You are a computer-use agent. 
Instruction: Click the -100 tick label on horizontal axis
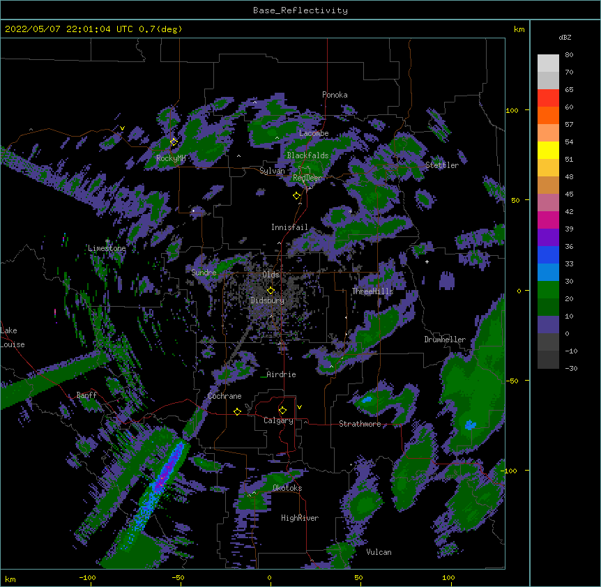tap(87, 578)
